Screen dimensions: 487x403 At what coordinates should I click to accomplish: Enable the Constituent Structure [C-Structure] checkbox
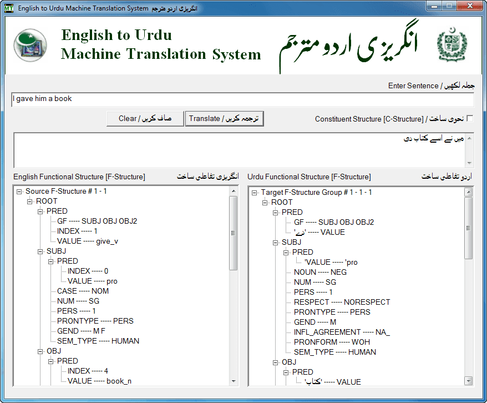469,118
